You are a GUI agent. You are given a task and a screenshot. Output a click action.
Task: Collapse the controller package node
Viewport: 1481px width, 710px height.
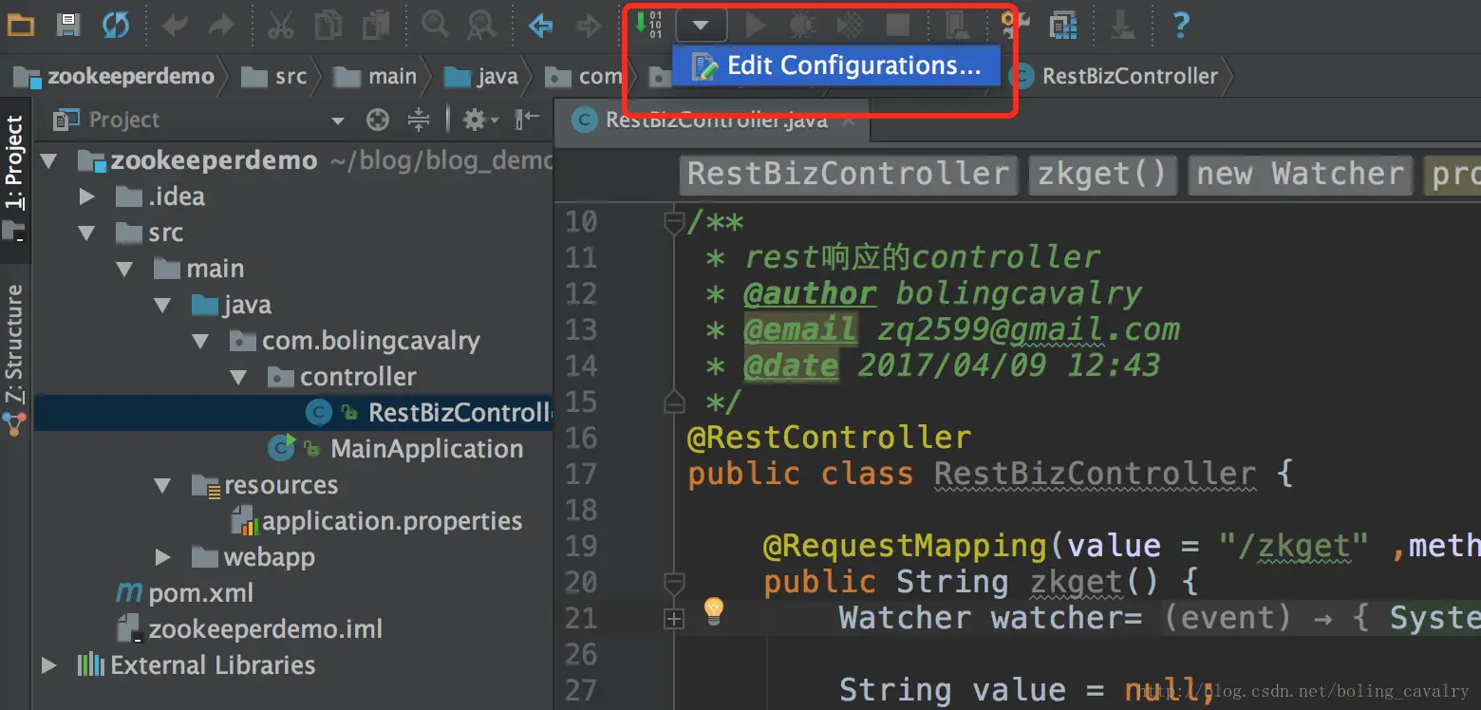click(x=238, y=377)
